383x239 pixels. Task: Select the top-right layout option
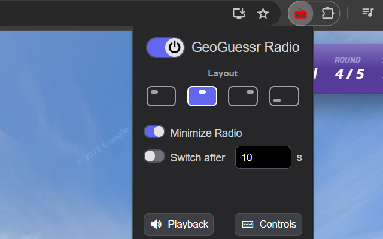(x=243, y=96)
